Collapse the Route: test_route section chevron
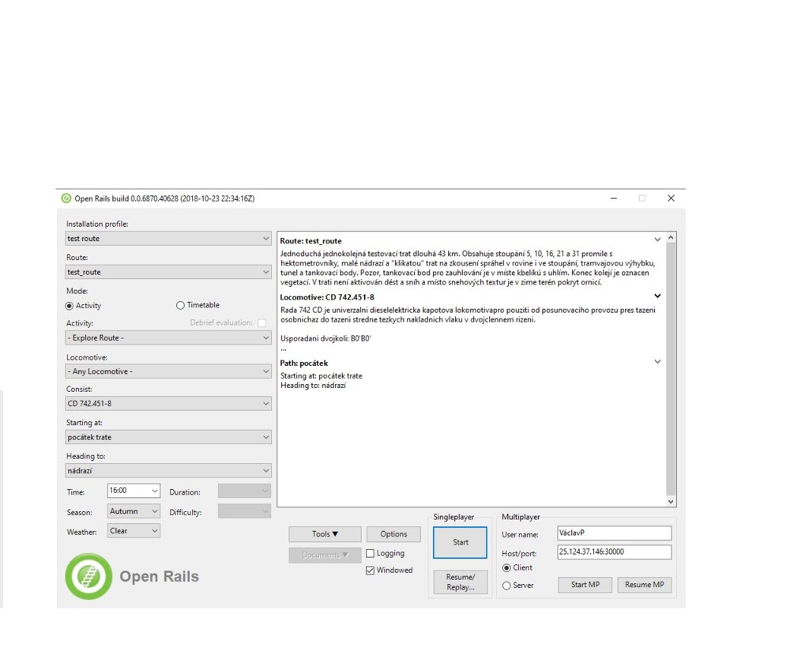 pyautogui.click(x=657, y=239)
